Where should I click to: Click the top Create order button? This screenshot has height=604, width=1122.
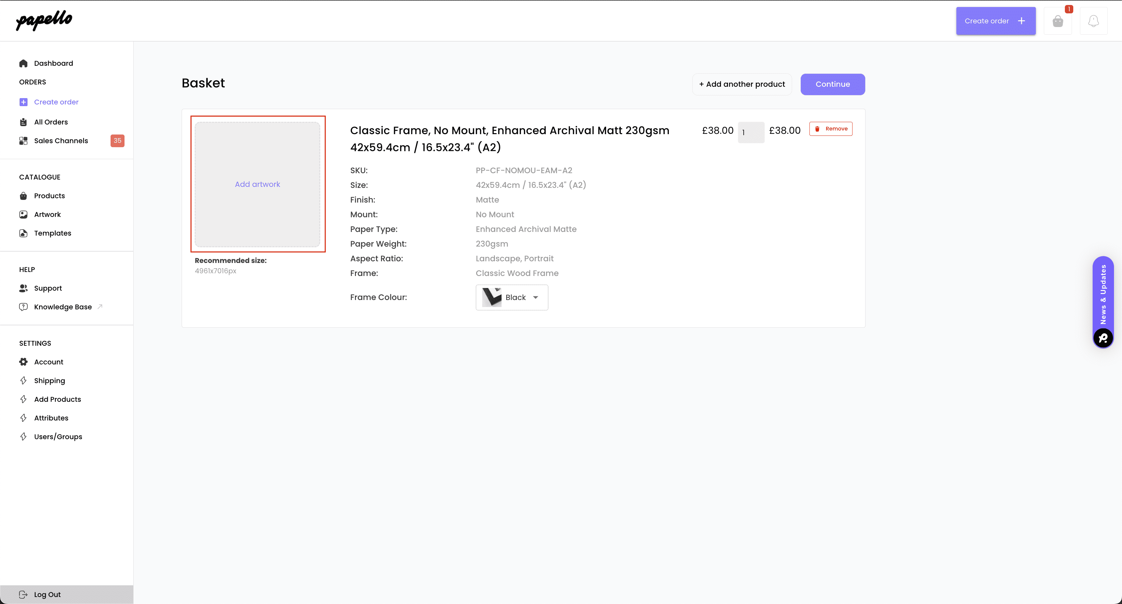996,21
